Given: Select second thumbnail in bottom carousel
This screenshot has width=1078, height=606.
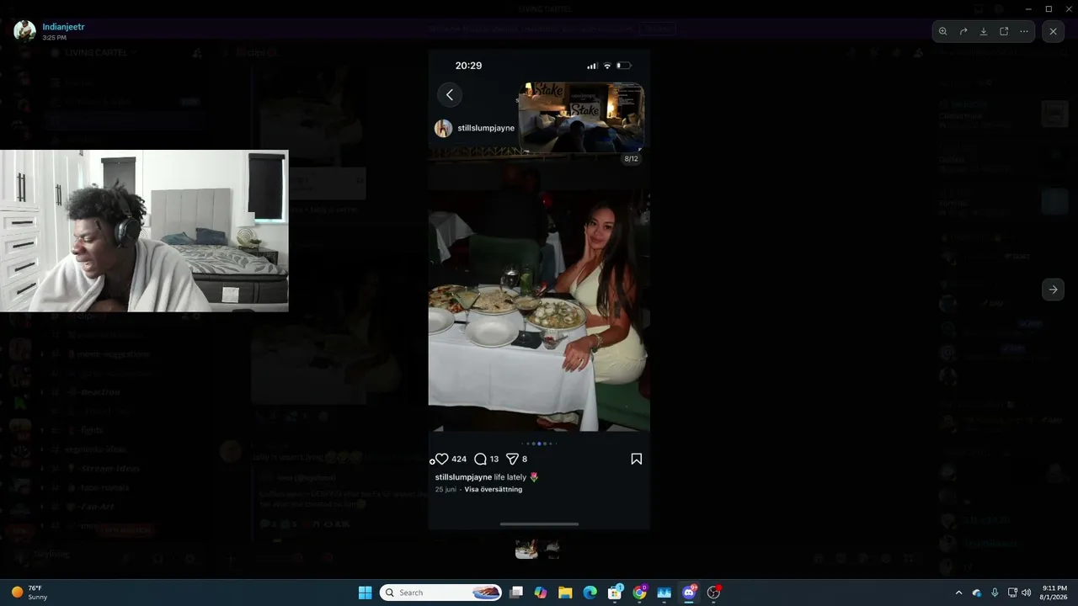Looking at the screenshot, I should 552,550.
